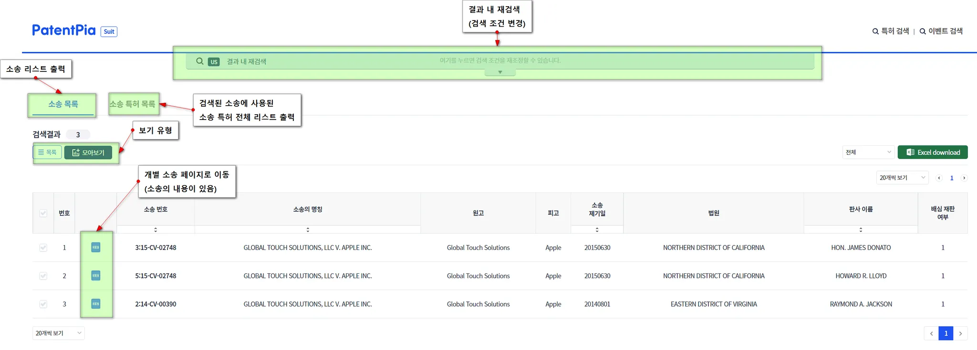Image resolution: width=977 pixels, height=350 pixels.
Task: Click case number 5:15-CV-02748
Action: coord(156,276)
